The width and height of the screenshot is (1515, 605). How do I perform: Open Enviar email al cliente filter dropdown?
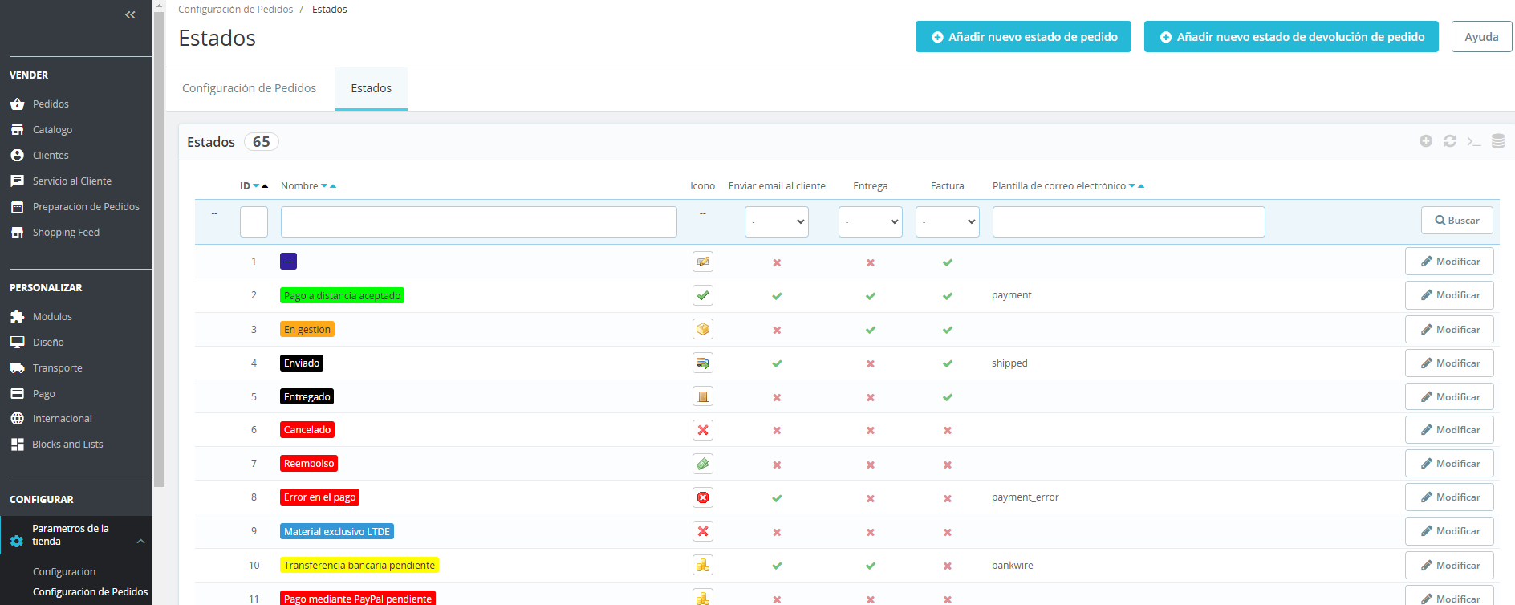pos(777,221)
